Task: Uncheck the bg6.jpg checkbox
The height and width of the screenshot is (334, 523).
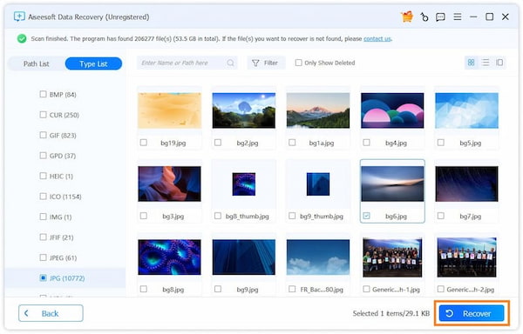Action: point(366,216)
